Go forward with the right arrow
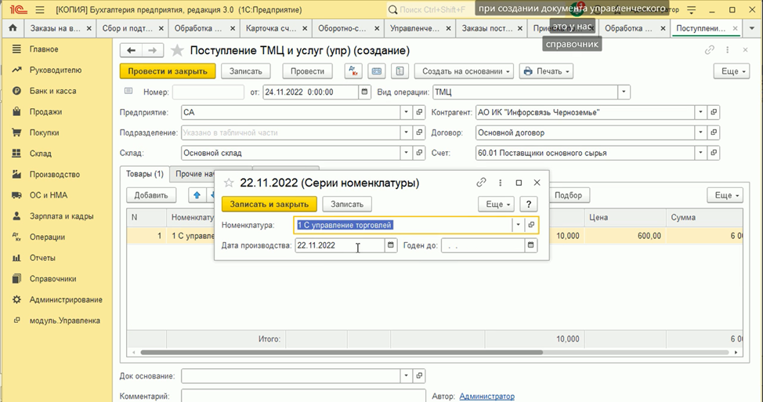The height and width of the screenshot is (402, 763). click(152, 50)
